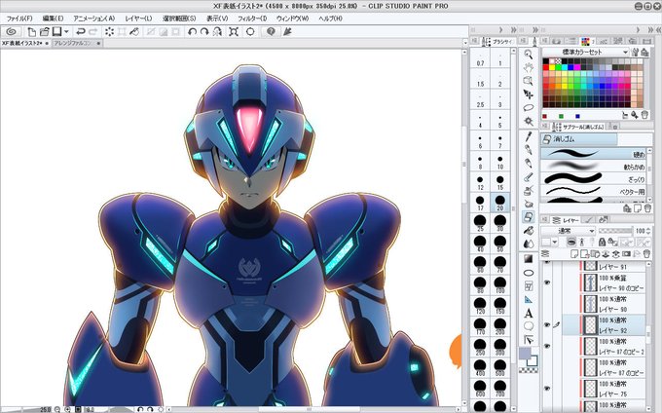This screenshot has height=413, width=662.
Task: Pick the red color swatch in the color set
Action: [545, 67]
